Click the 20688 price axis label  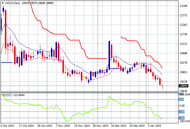pyautogui.click(x=183, y=53)
